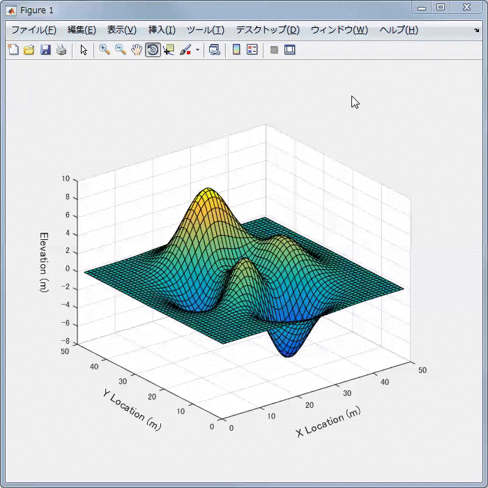The width and height of the screenshot is (488, 488).
Task: Select the Zoom Out magnifier tool
Action: click(x=120, y=50)
